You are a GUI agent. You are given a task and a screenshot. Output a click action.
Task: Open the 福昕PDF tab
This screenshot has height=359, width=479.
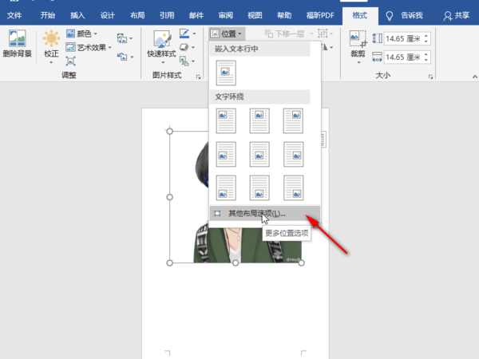tap(320, 15)
